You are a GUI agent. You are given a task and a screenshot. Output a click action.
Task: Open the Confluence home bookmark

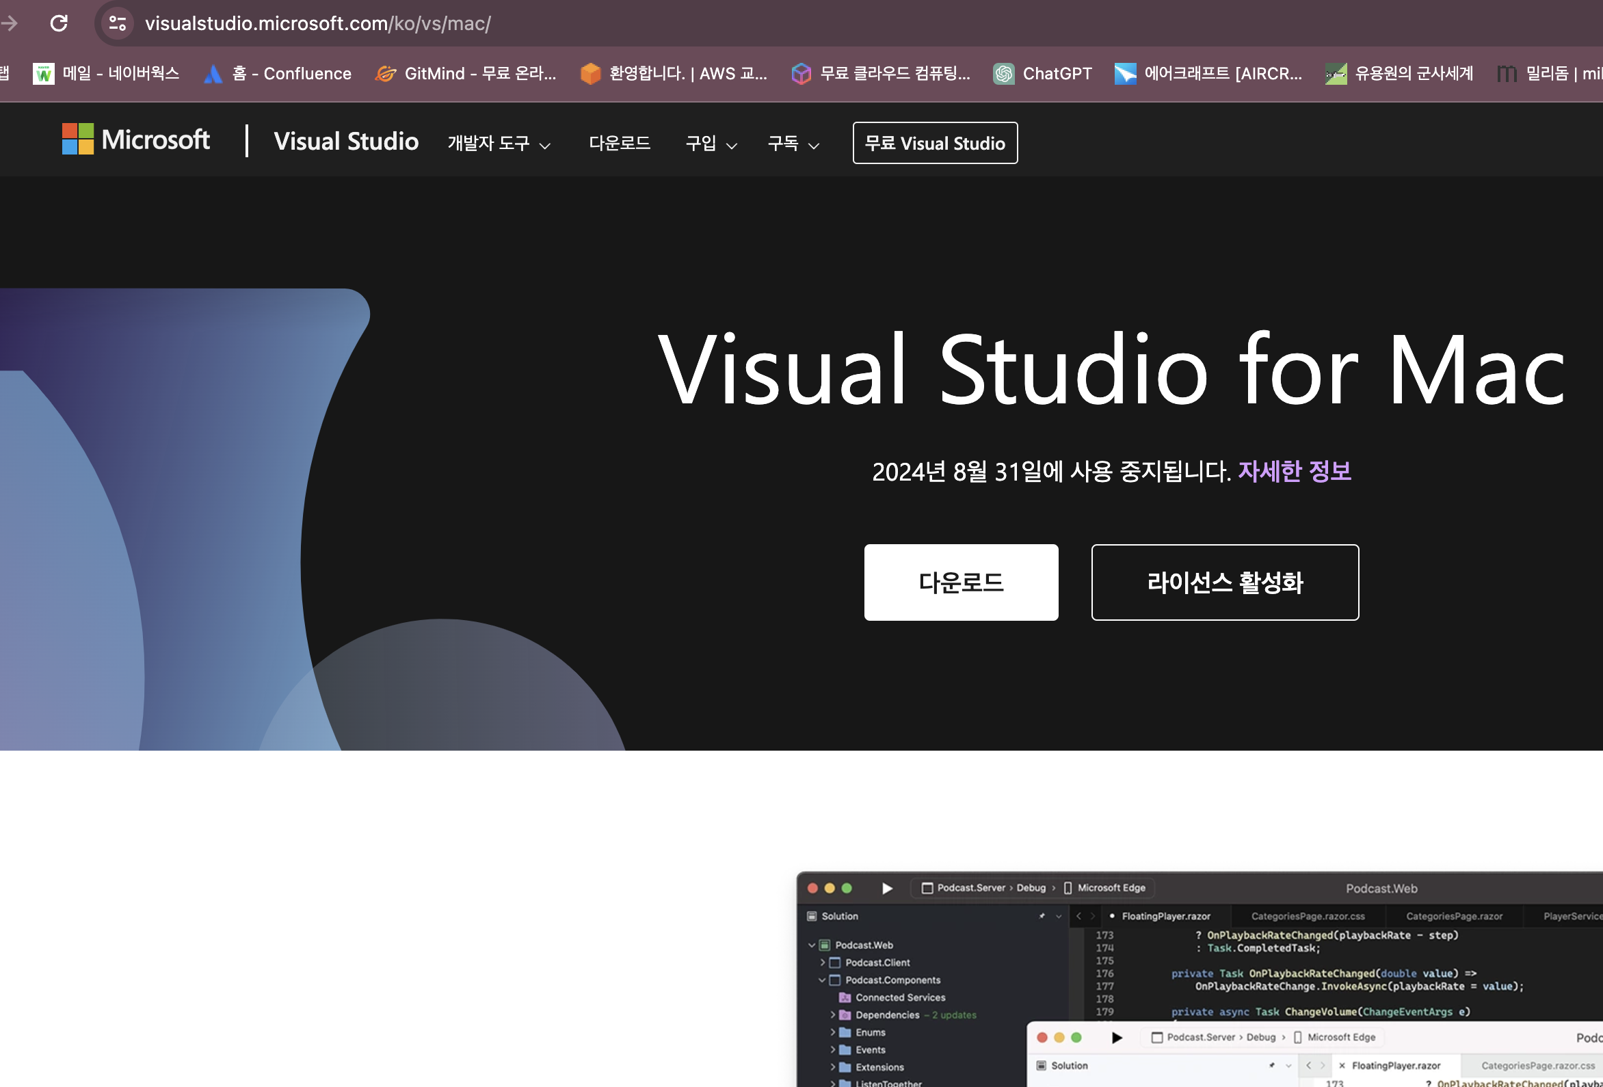coord(278,74)
